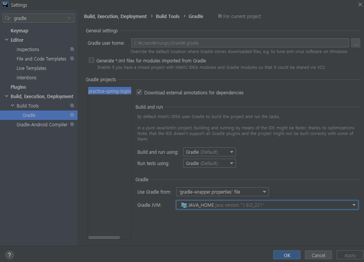Collapse the Build, Execution, Deployment node
Screen dimensions: 364x262
coord(6,96)
